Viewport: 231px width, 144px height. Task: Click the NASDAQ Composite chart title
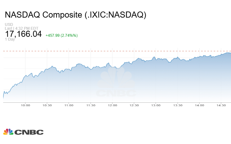pos(75,15)
